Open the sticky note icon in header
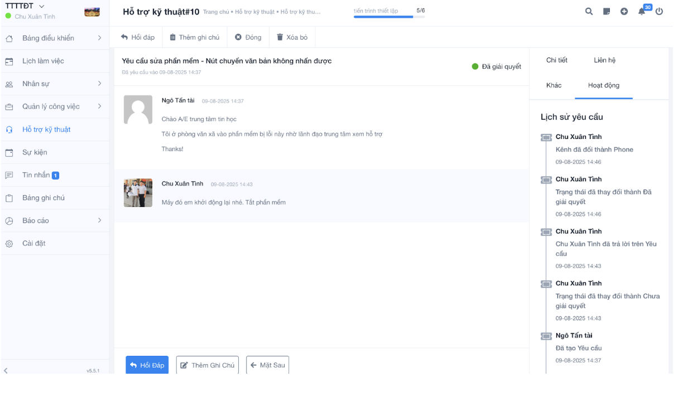This screenshot has height=396, width=683. pos(607,11)
